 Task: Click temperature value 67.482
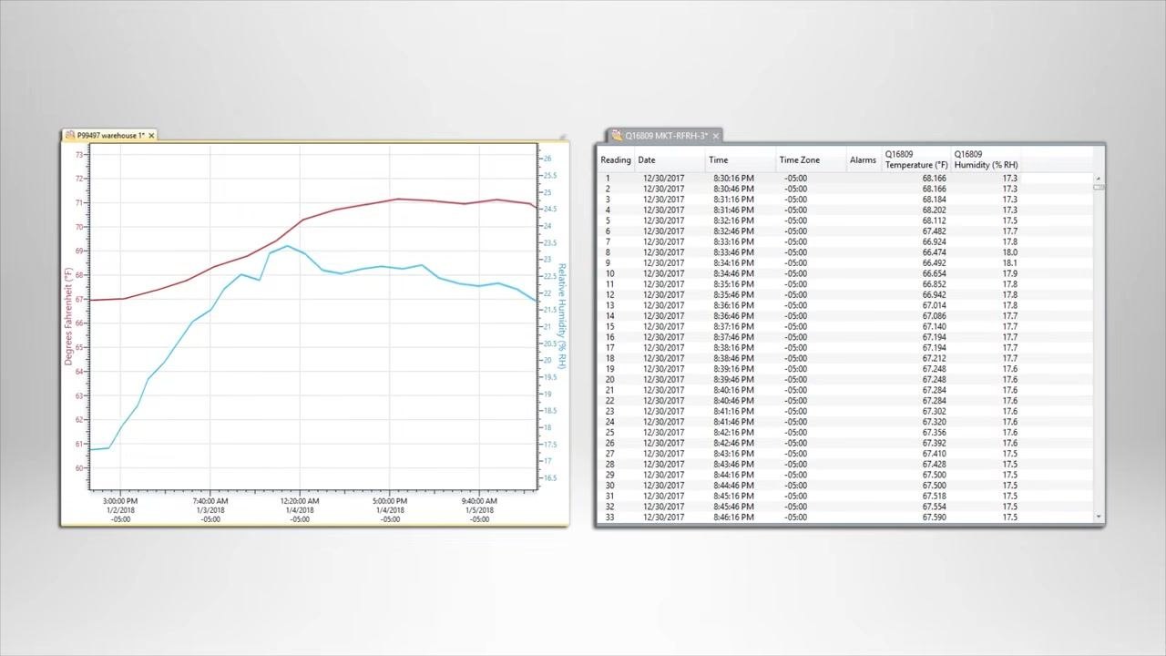click(x=934, y=231)
